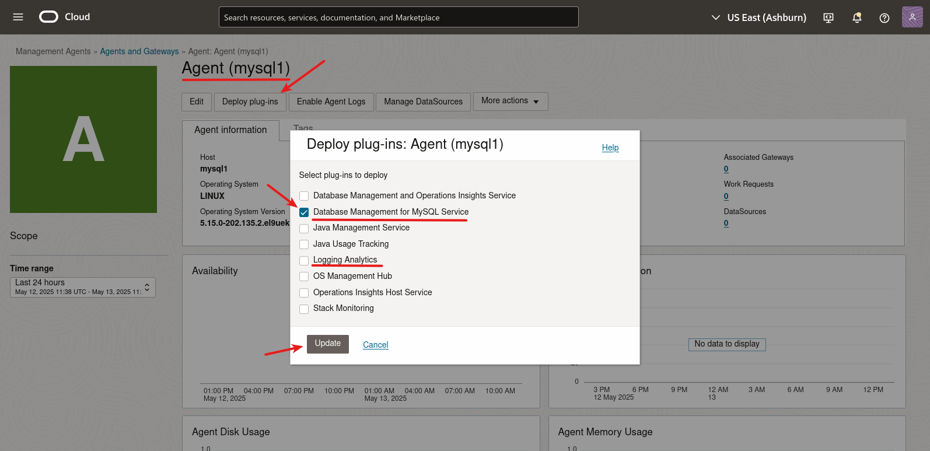Open the announcements bell icon

pos(856,18)
